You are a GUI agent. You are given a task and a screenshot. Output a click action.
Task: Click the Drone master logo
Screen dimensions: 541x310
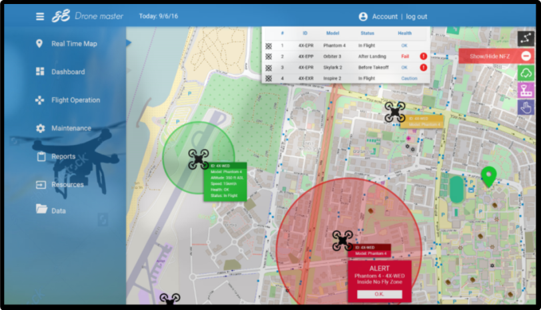87,16
